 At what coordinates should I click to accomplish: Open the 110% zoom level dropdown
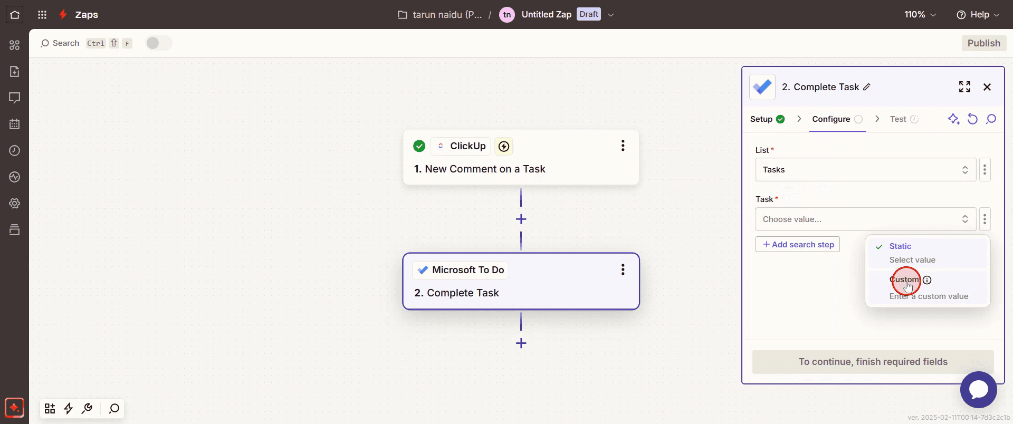coord(920,15)
